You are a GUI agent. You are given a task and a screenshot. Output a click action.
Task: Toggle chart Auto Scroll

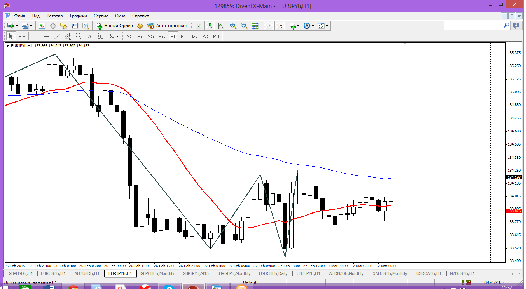269,26
